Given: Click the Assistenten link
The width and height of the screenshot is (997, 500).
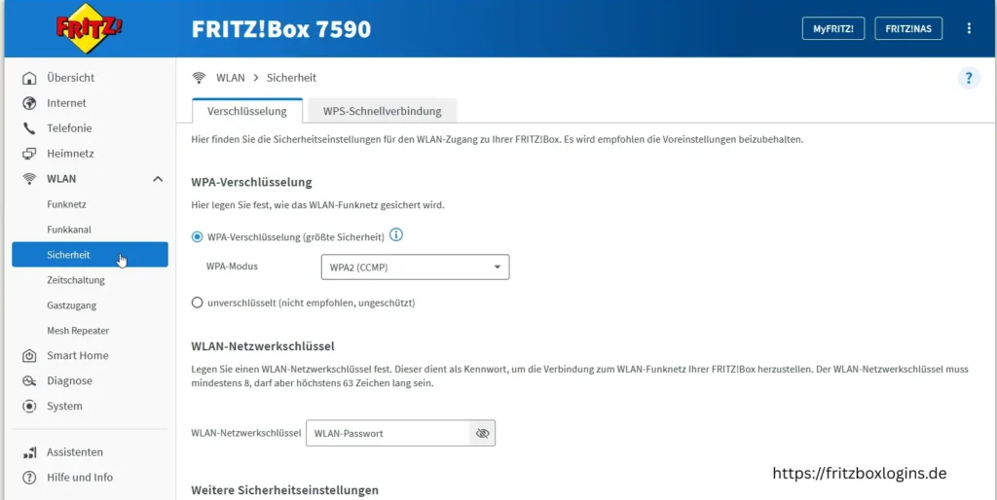Looking at the screenshot, I should pos(75,452).
